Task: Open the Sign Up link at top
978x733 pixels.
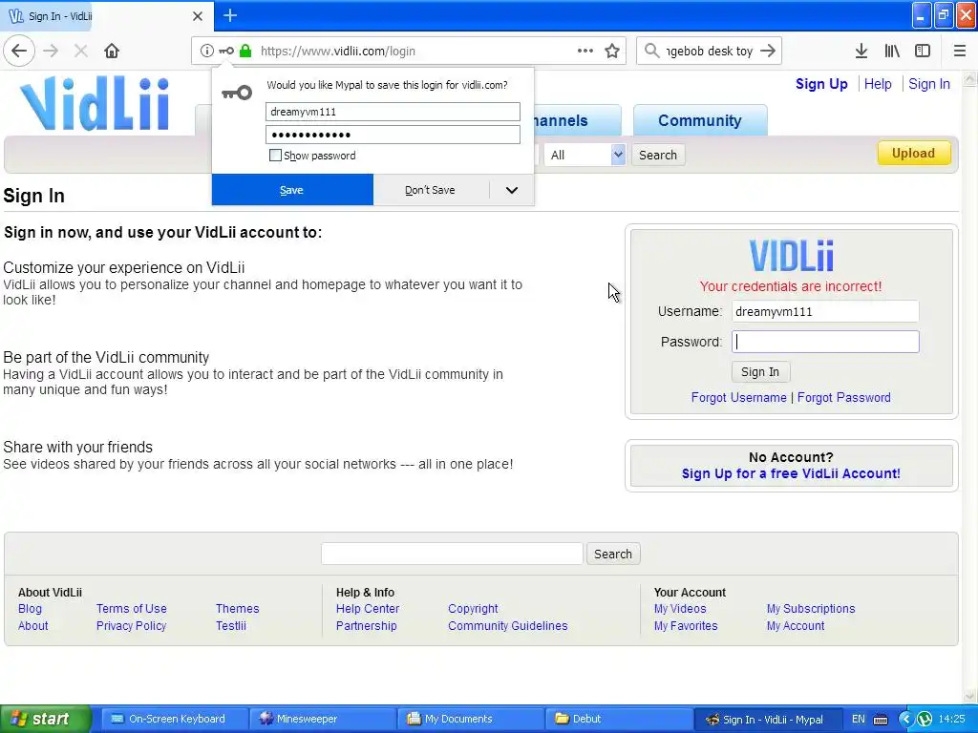Action: point(821,84)
